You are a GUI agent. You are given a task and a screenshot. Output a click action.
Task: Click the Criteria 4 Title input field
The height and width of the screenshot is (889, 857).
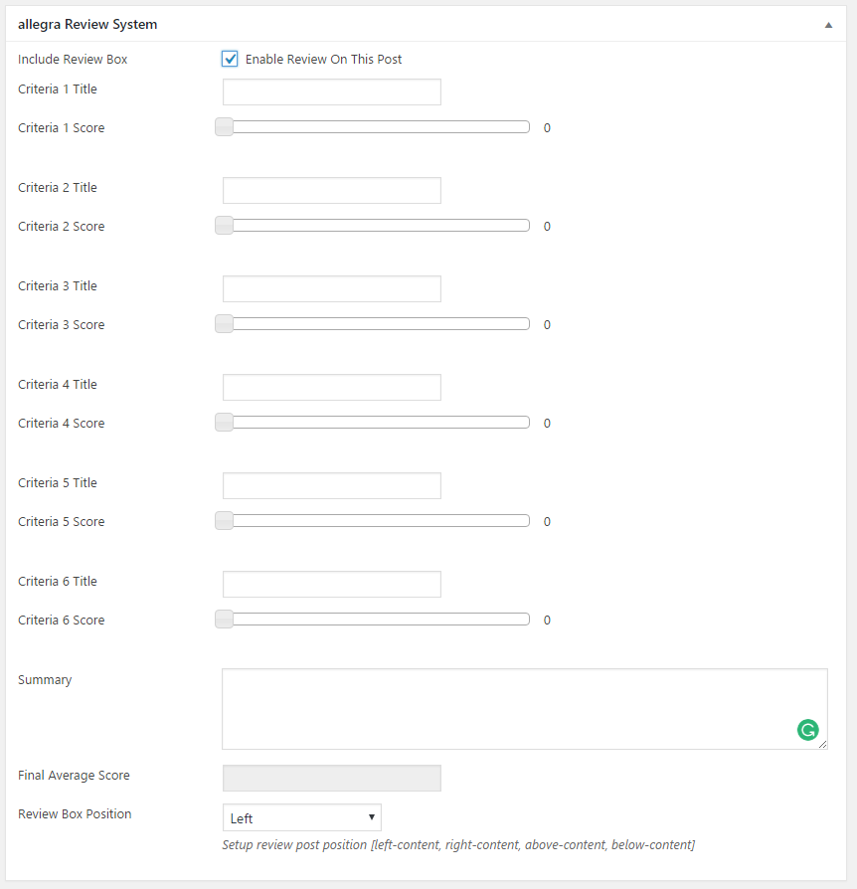(x=331, y=388)
